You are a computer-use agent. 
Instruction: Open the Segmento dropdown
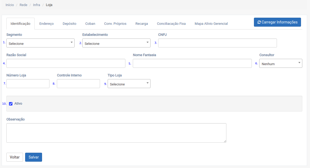point(40,43)
